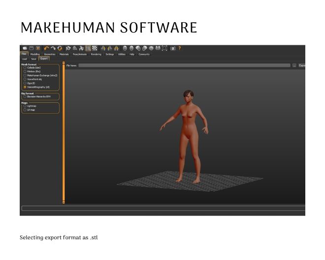Select UV map under Maps
Viewport: 325px width, 260px height.
[x=29, y=110]
